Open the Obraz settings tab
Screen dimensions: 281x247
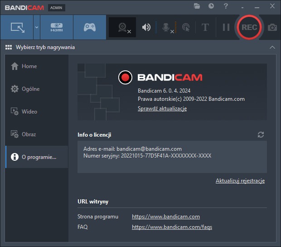point(37,134)
